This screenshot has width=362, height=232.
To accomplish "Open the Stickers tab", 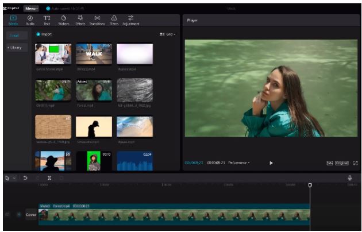I will [63, 20].
